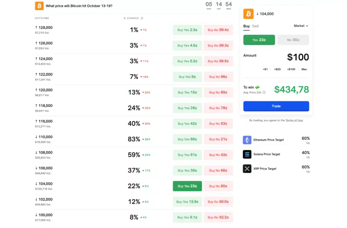Screen dimensions: 347x228
Task: Select the Solana Price Target icon
Action: [x=247, y=154]
